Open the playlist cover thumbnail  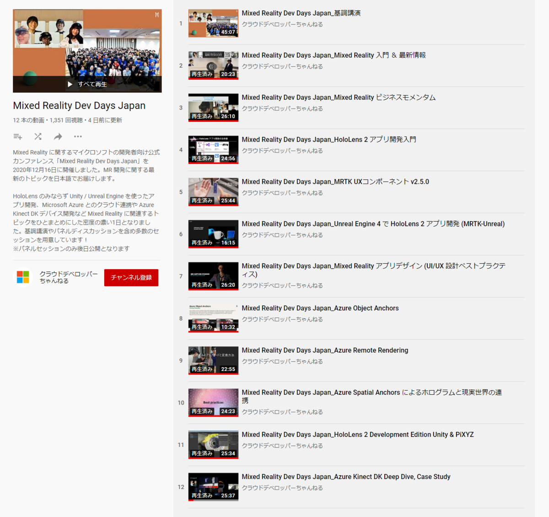[x=87, y=51]
